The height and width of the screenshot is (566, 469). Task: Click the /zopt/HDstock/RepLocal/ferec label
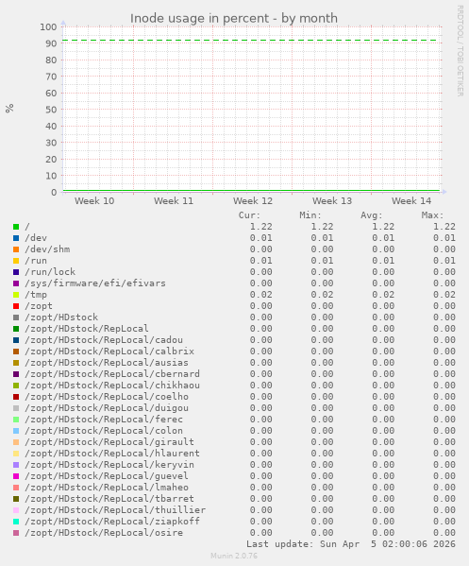pos(104,420)
